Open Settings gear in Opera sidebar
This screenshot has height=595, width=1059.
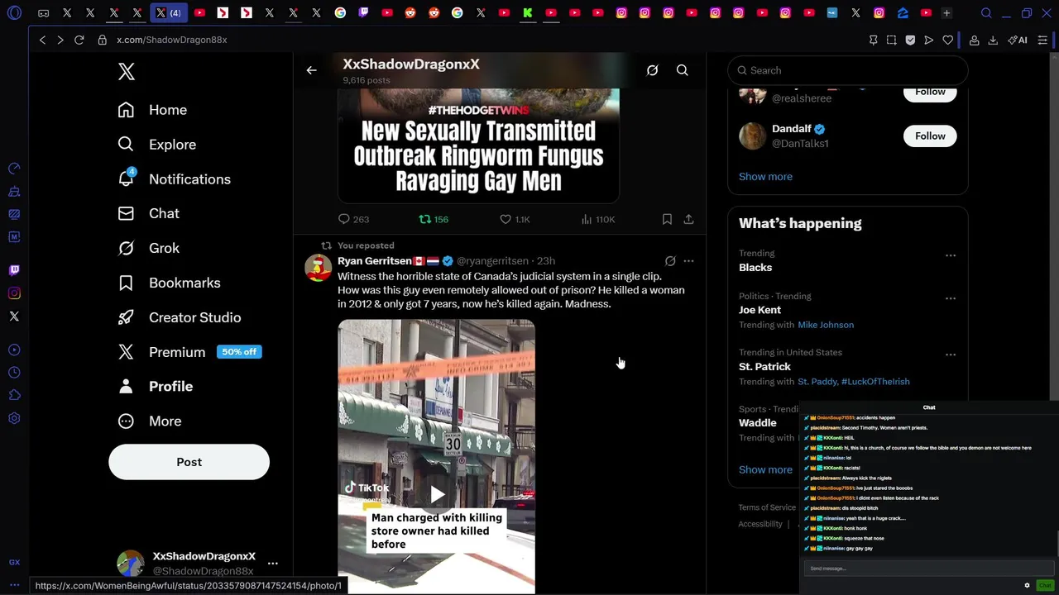(14, 419)
